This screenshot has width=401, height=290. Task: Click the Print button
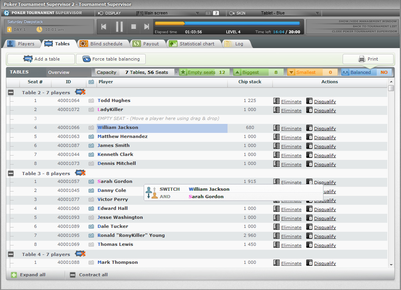(368, 59)
